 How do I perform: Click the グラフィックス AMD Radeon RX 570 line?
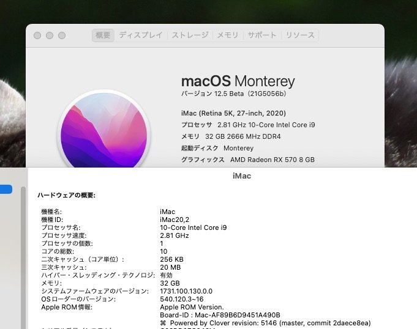click(x=248, y=160)
